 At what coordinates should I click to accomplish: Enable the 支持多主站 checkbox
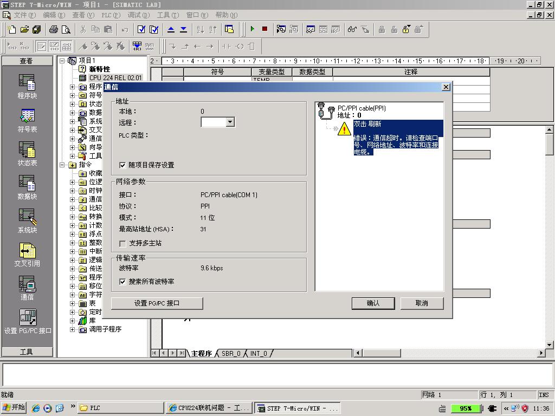[x=123, y=243]
